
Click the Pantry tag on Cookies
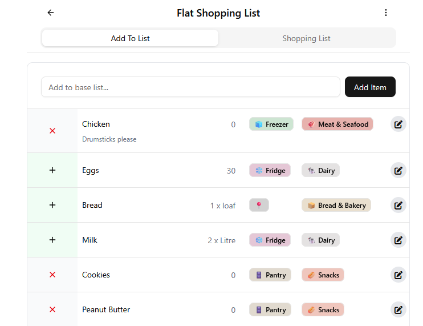tap(270, 275)
